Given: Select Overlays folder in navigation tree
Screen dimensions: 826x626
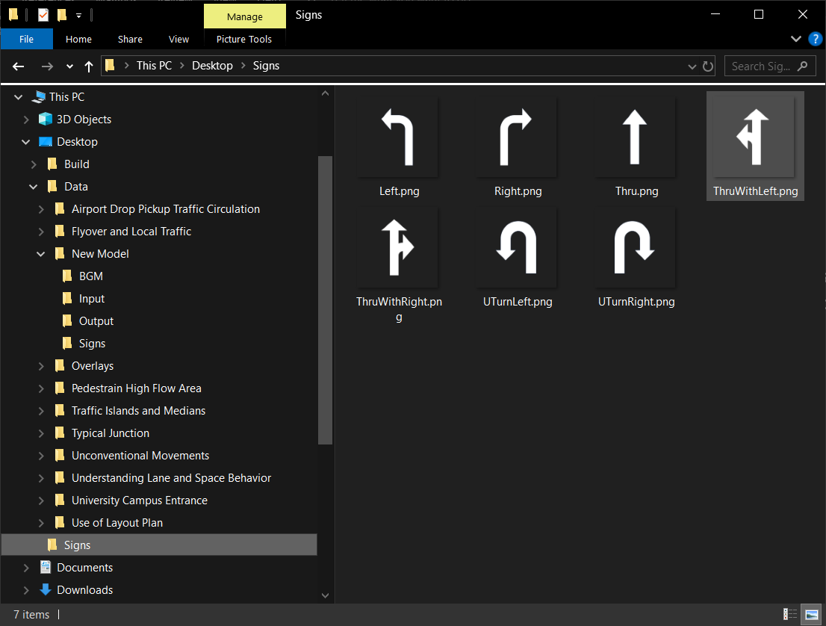Looking at the screenshot, I should (x=93, y=366).
